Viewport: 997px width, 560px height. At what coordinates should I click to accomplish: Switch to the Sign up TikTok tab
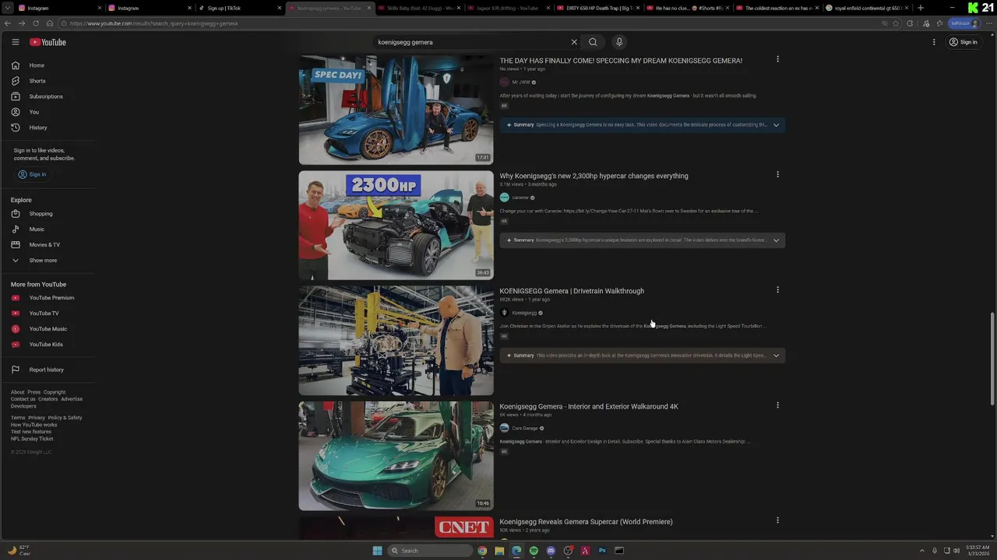[238, 8]
